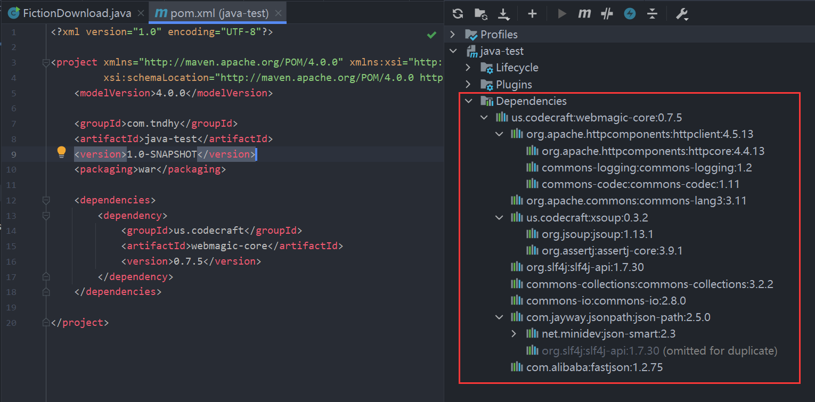Image resolution: width=815 pixels, height=402 pixels.
Task: Select the omitted-for-duplicate slf4j-api entry
Action: [x=659, y=351]
